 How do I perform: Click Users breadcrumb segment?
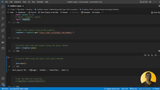tap(13, 9)
